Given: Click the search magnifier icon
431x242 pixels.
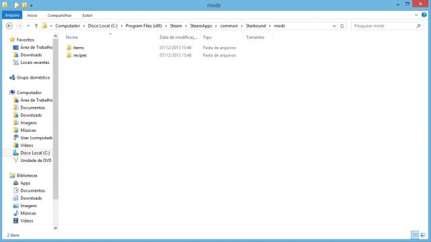Looking at the screenshot, I should [x=419, y=26].
